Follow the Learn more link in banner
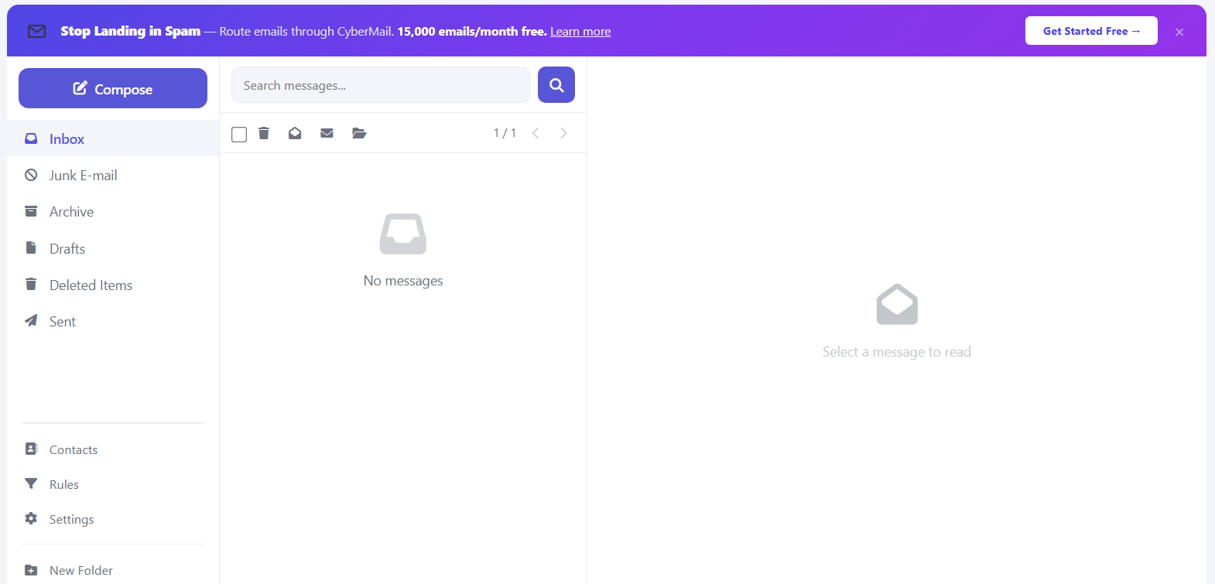This screenshot has height=584, width=1215. [580, 32]
